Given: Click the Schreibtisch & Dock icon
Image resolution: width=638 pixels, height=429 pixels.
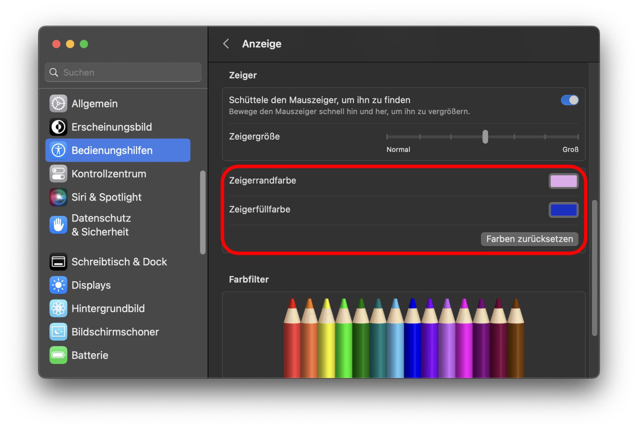Looking at the screenshot, I should 58,262.
